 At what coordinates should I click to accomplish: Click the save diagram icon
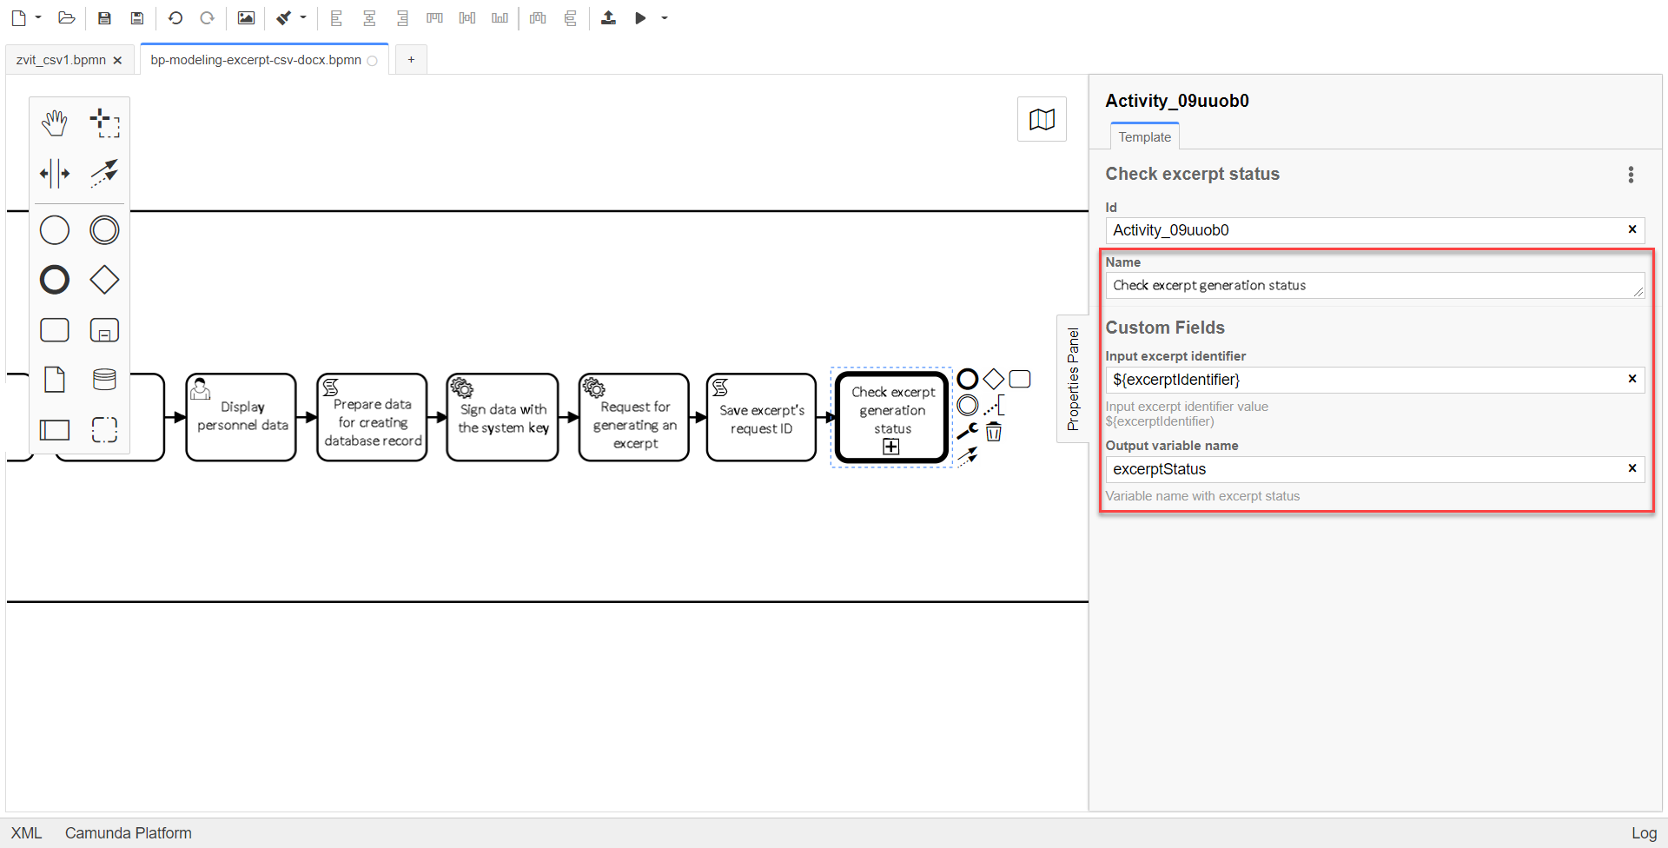click(104, 17)
